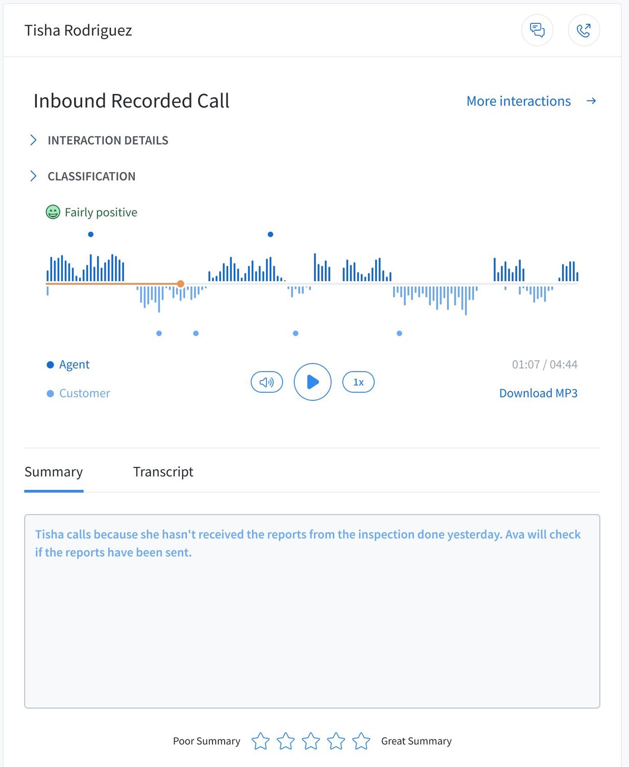Select the Summary tab
Image resolution: width=629 pixels, height=767 pixels.
point(54,472)
